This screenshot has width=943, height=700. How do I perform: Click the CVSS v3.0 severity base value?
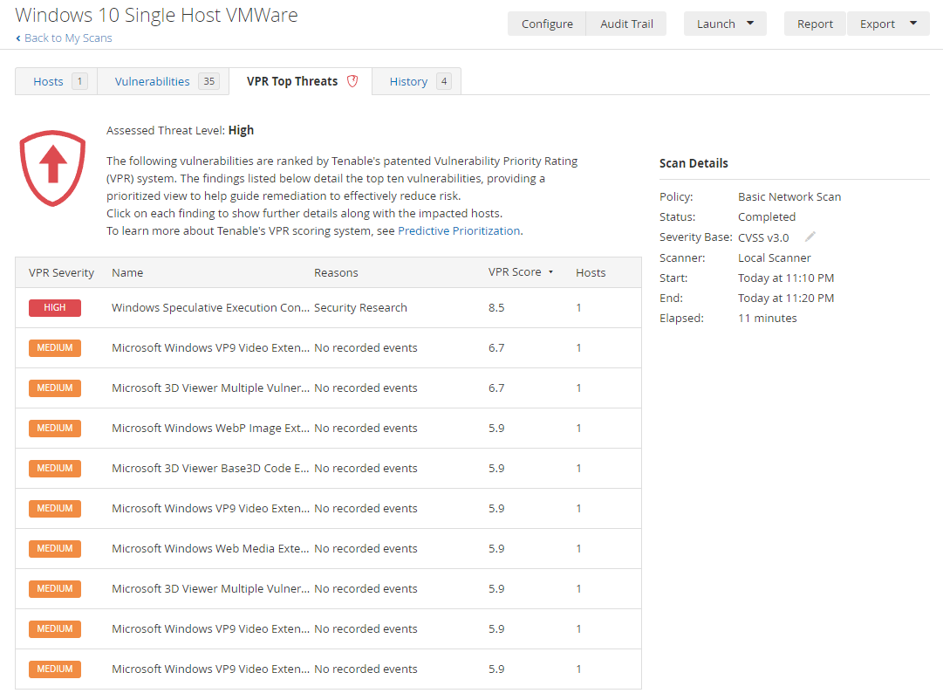(x=763, y=237)
